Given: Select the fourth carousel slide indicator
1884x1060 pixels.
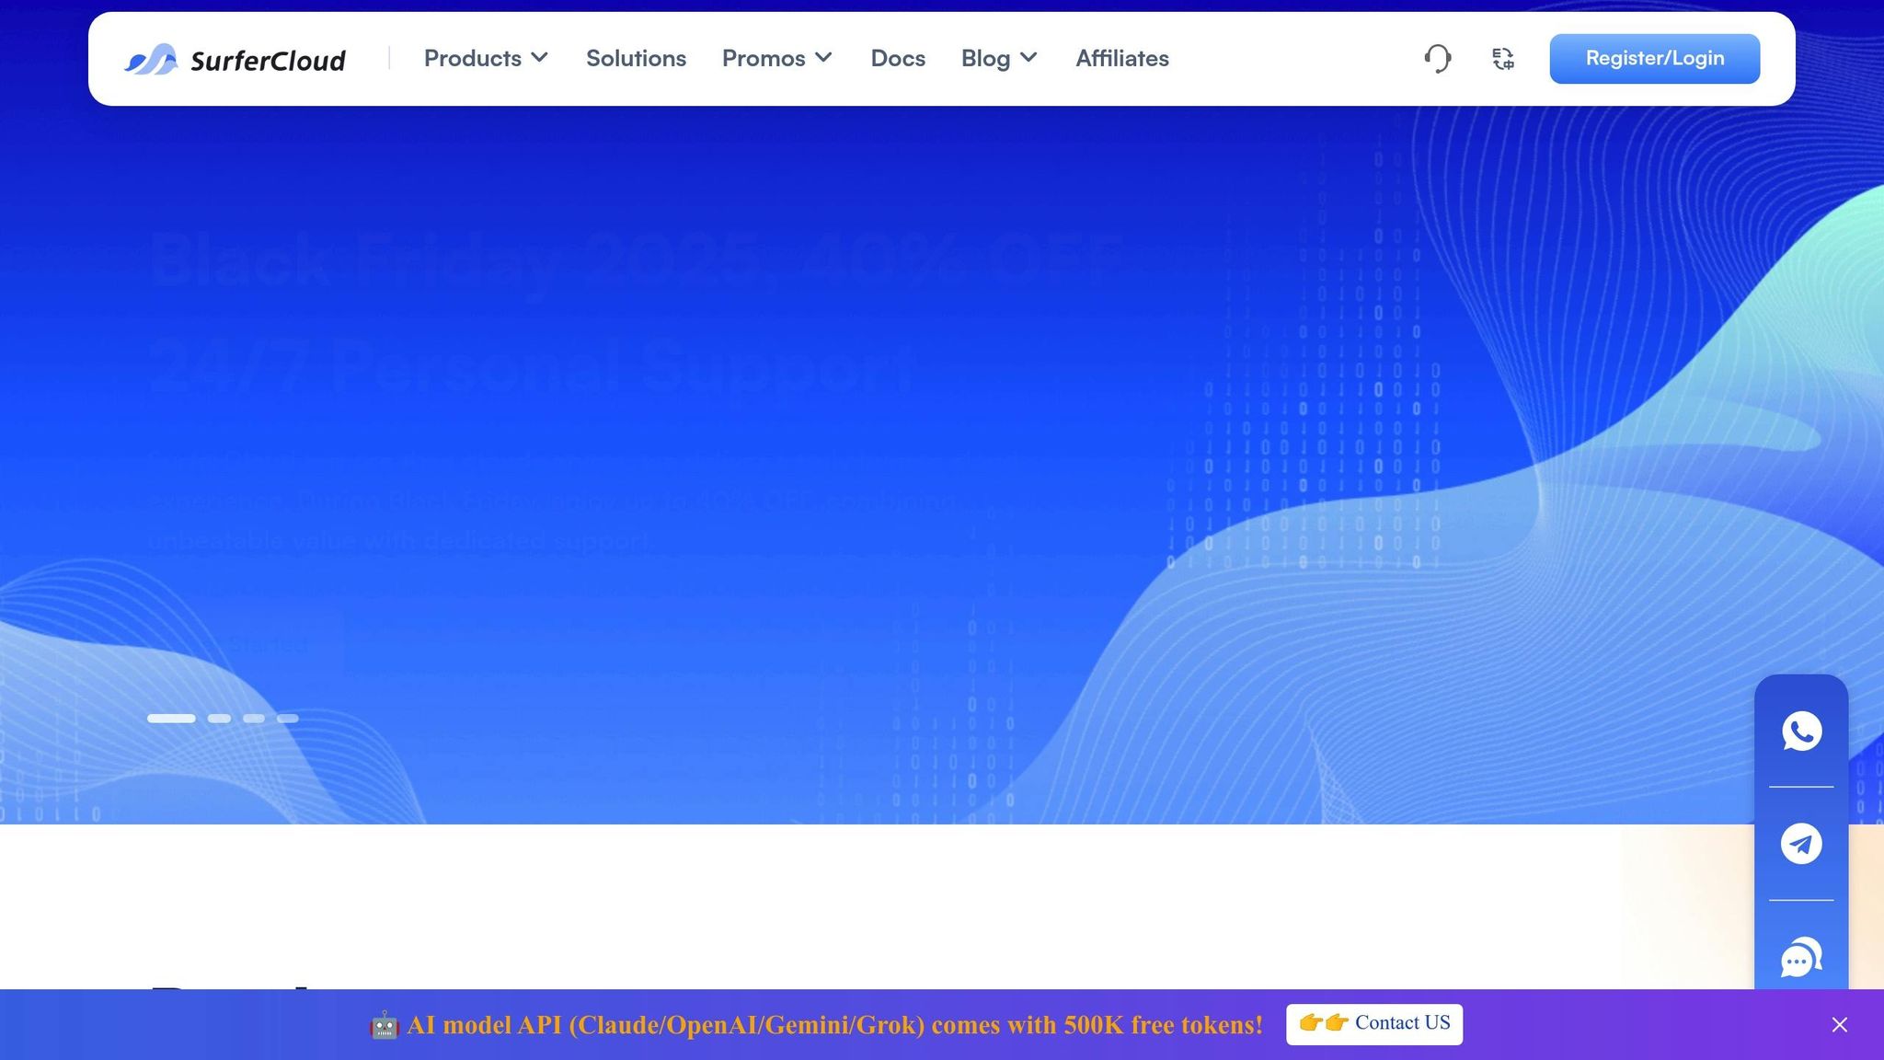Looking at the screenshot, I should click(288, 719).
